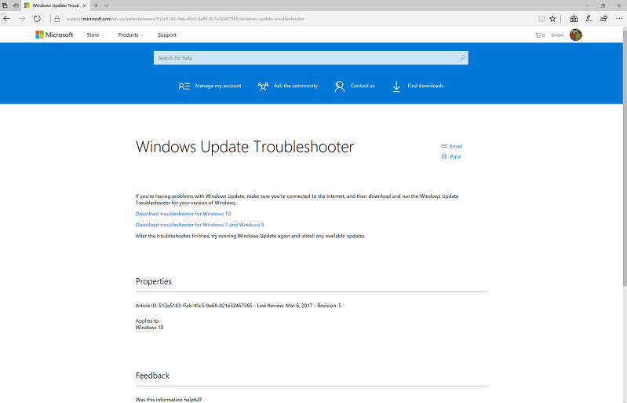The height and width of the screenshot is (403, 627).
Task: Click the browser back arrow
Action: coord(7,18)
